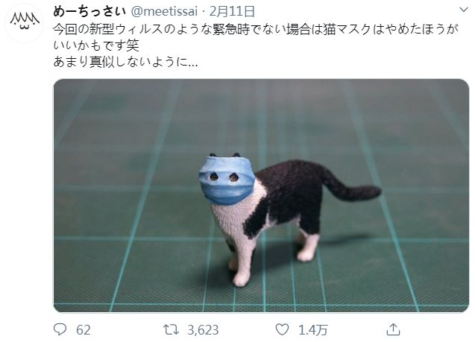This screenshot has width=475, height=342.
Task: Click the blue mask on the cat figurine
Action: pyautogui.click(x=227, y=181)
